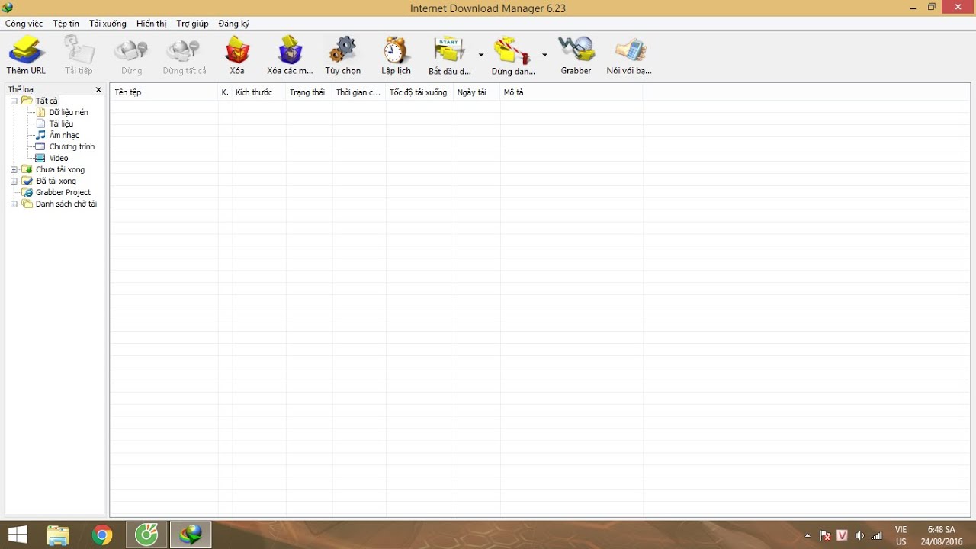Viewport: 976px width, 549px height.
Task: Show hidden tray icons arrow
Action: pyautogui.click(x=807, y=535)
